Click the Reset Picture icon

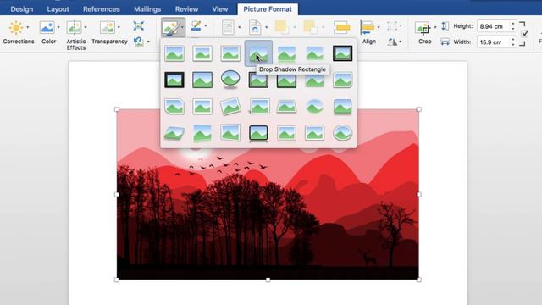pos(139,42)
